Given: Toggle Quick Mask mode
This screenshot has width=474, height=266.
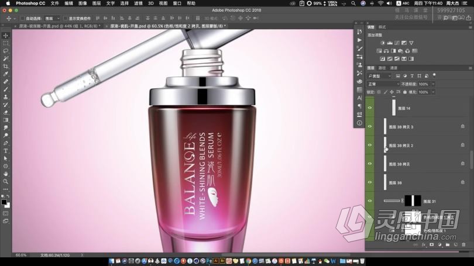Looking at the screenshot, I should [x=5, y=213].
